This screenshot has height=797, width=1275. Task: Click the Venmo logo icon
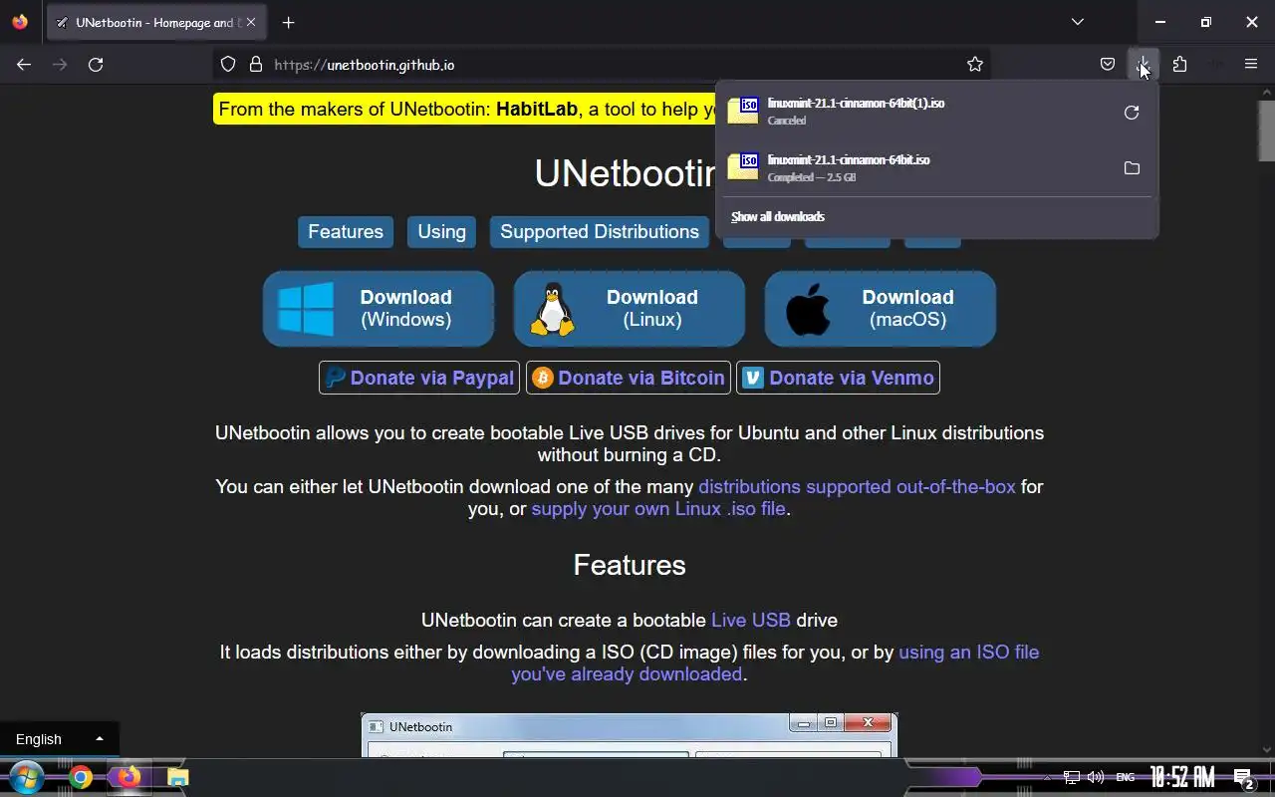[753, 378]
